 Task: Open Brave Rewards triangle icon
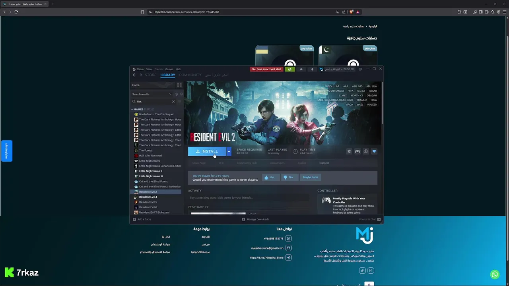pyautogui.click(x=357, y=12)
